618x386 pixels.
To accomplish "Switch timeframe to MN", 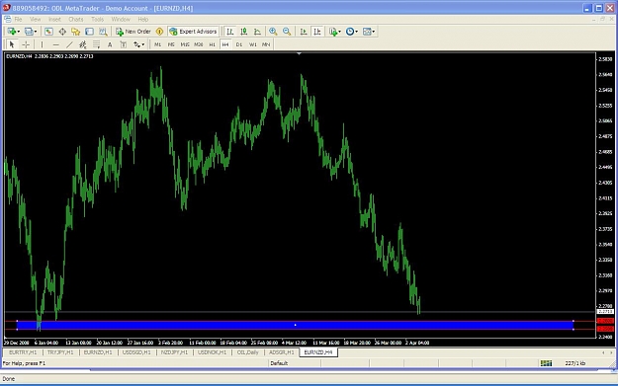I will point(266,44).
